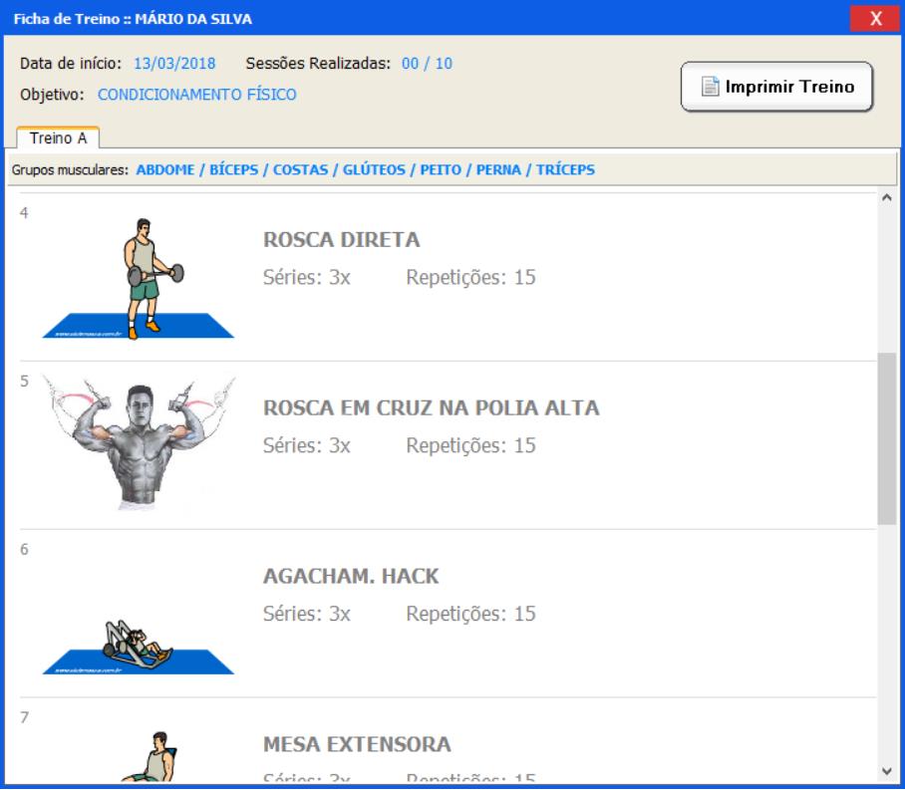Viewport: 905px width, 790px height.
Task: Click the TRÍCEPS muscle group
Action: (566, 169)
